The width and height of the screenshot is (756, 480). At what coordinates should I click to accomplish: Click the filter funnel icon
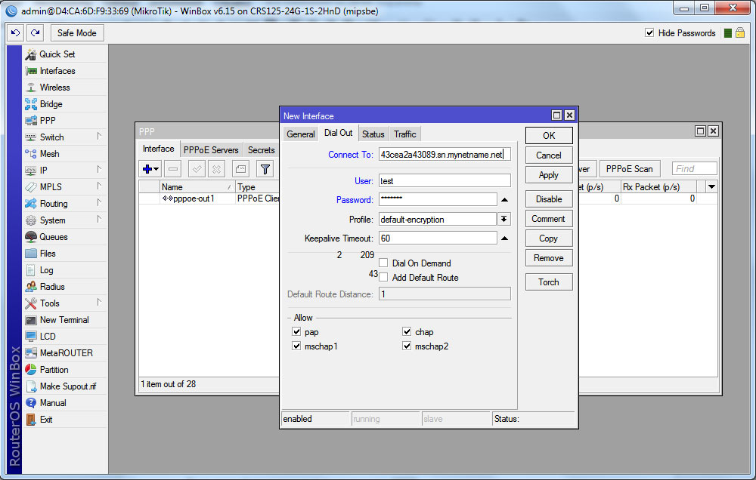click(265, 169)
